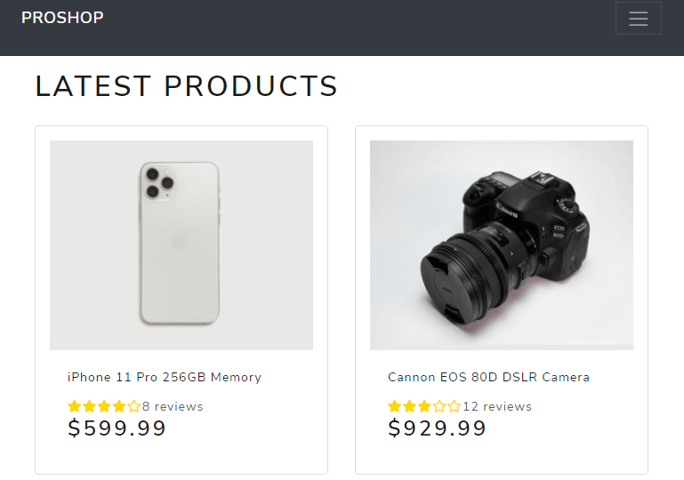Viewport: 684px width, 480px height.
Task: Click the iPhone's 8 reviews text
Action: [x=173, y=406]
